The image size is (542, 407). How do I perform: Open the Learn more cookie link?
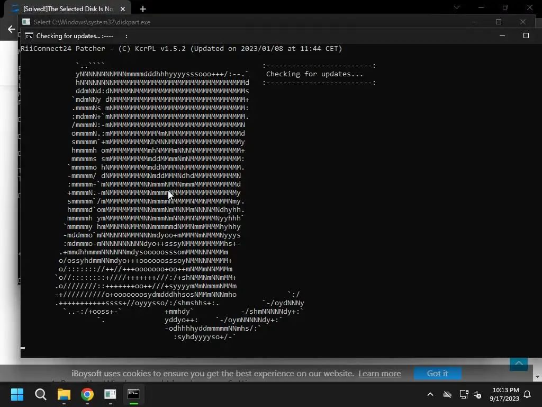pos(380,374)
